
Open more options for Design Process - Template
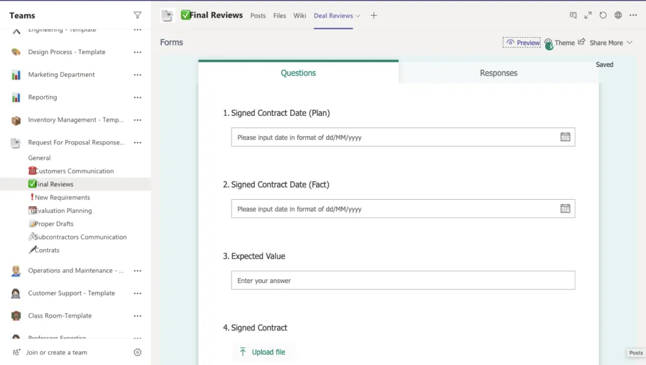click(138, 52)
